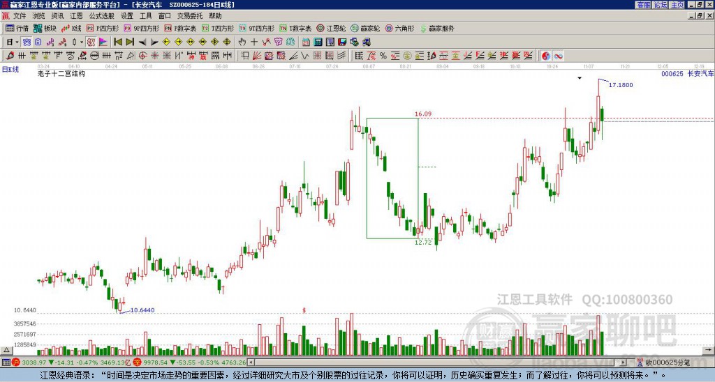Click the 17.1800 high price label
Image resolution: width=715 pixels, height=382 pixels.
(621, 85)
